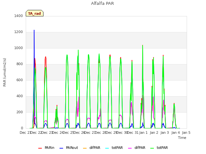Toggle the magenta difPAR legend entry
Screen dimensions: 206x154
coord(136,148)
